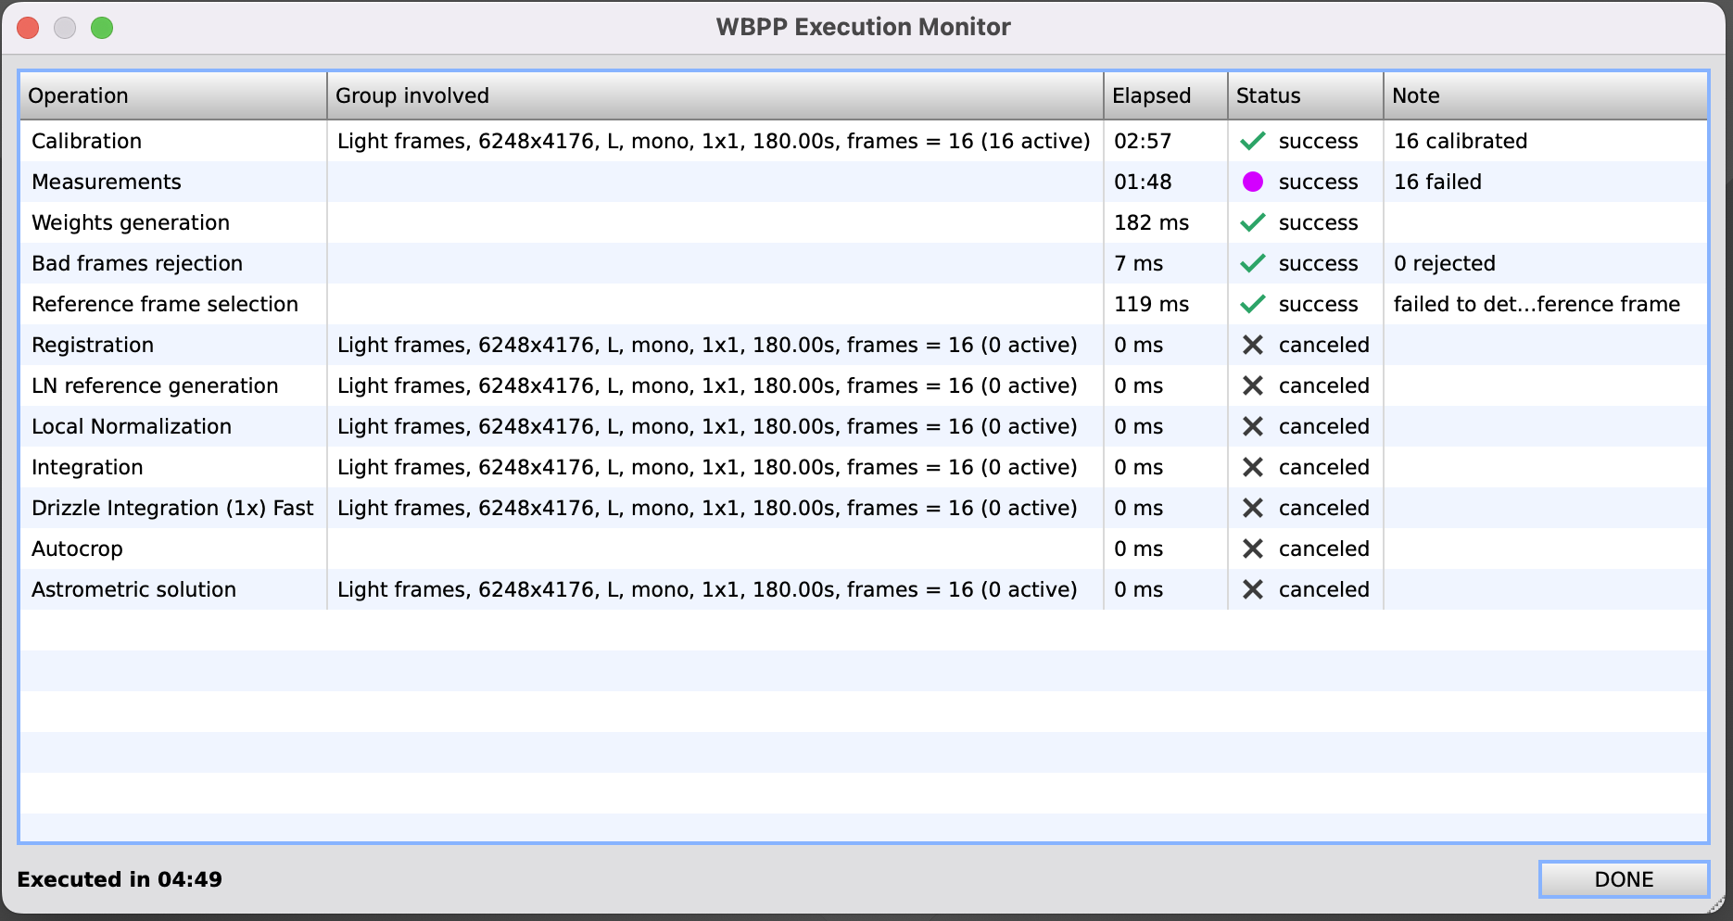Click the '16 failed' note for Measurements

1437,182
